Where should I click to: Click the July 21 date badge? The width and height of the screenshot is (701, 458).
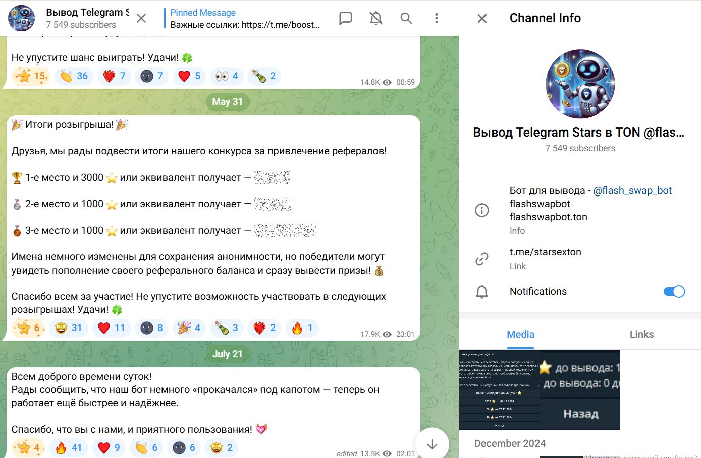(227, 354)
